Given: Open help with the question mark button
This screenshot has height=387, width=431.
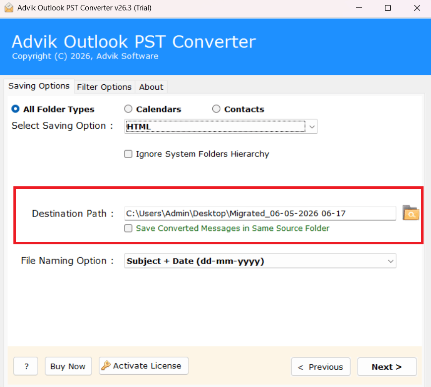Looking at the screenshot, I should pyautogui.click(x=26, y=366).
